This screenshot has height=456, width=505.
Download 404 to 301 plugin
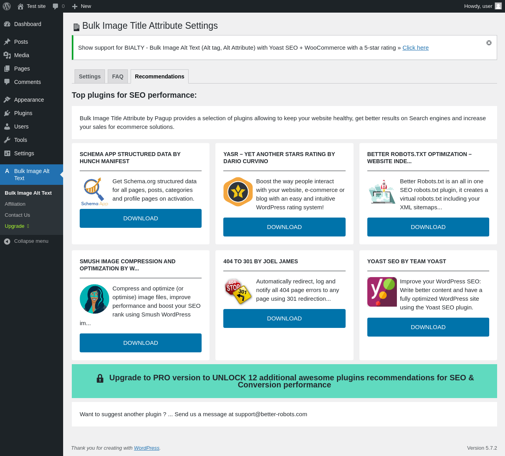(284, 318)
